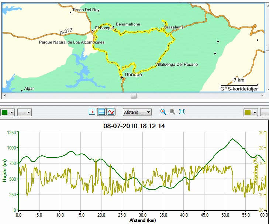The width and height of the screenshot is (269, 224).
Task: Click the red crosshair tracking icon
Action: pos(92,112)
